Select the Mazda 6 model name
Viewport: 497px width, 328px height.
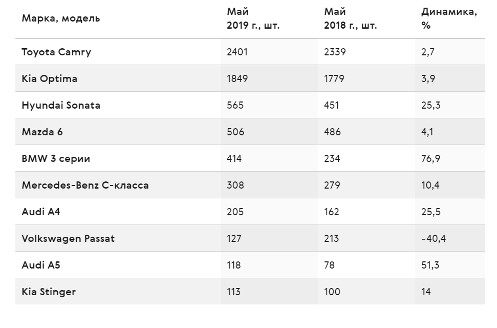pos(42,132)
